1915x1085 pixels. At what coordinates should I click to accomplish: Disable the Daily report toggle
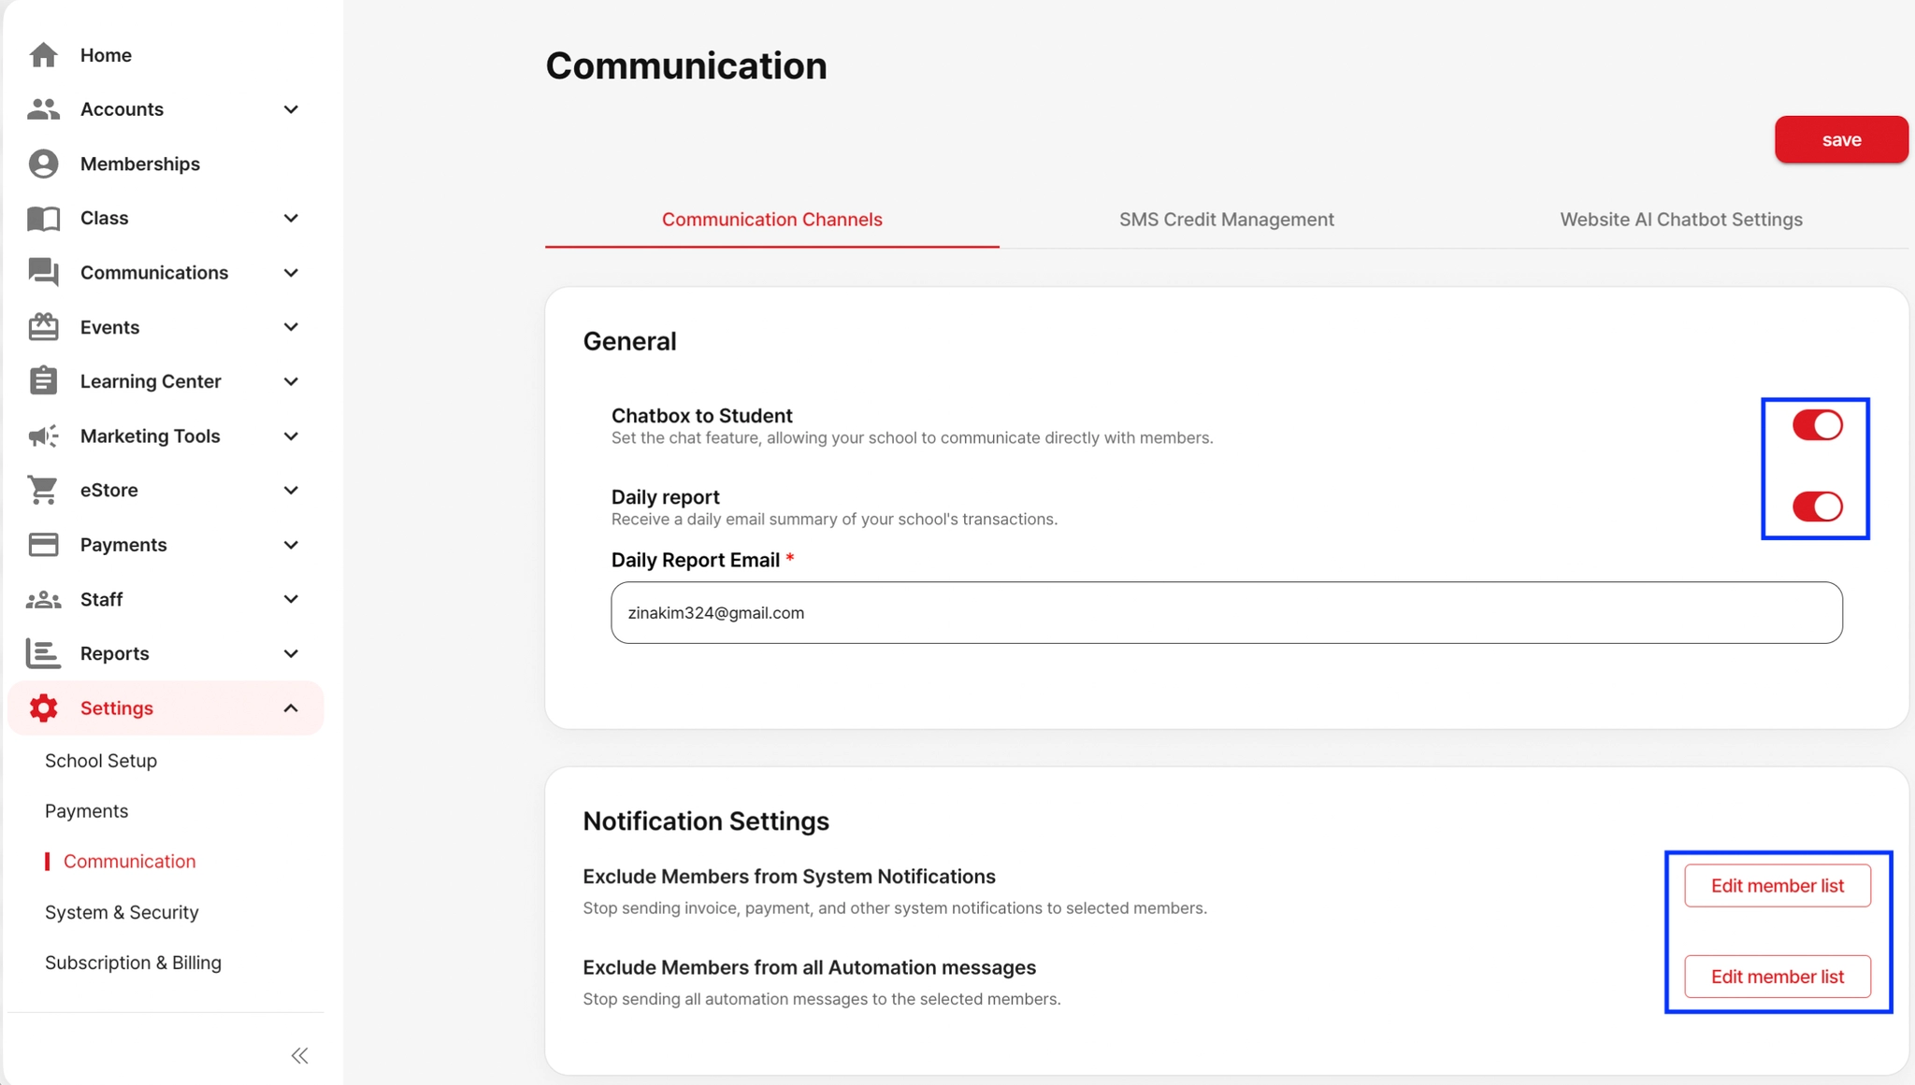pos(1817,507)
